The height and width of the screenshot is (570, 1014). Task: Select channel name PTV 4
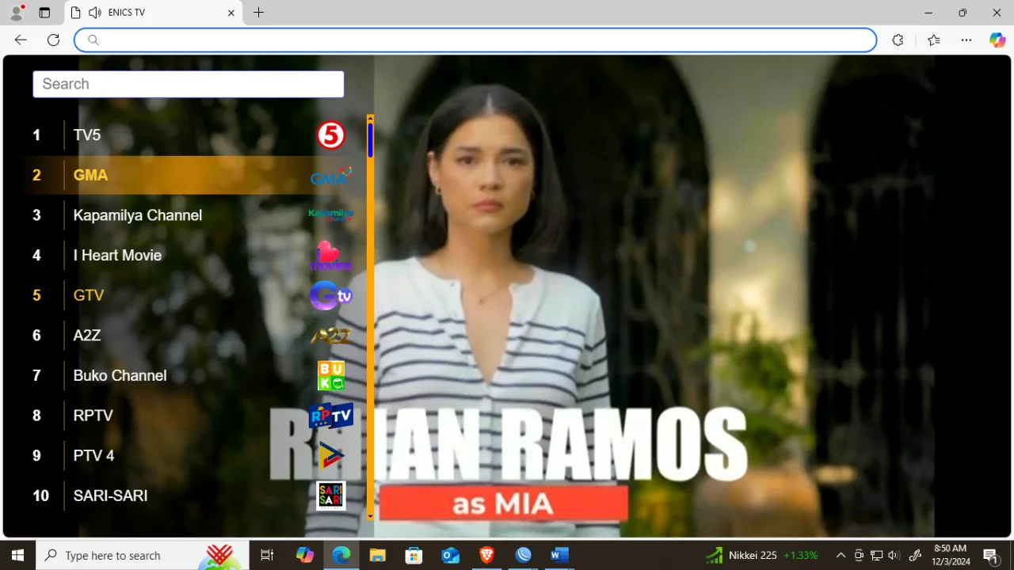click(93, 456)
